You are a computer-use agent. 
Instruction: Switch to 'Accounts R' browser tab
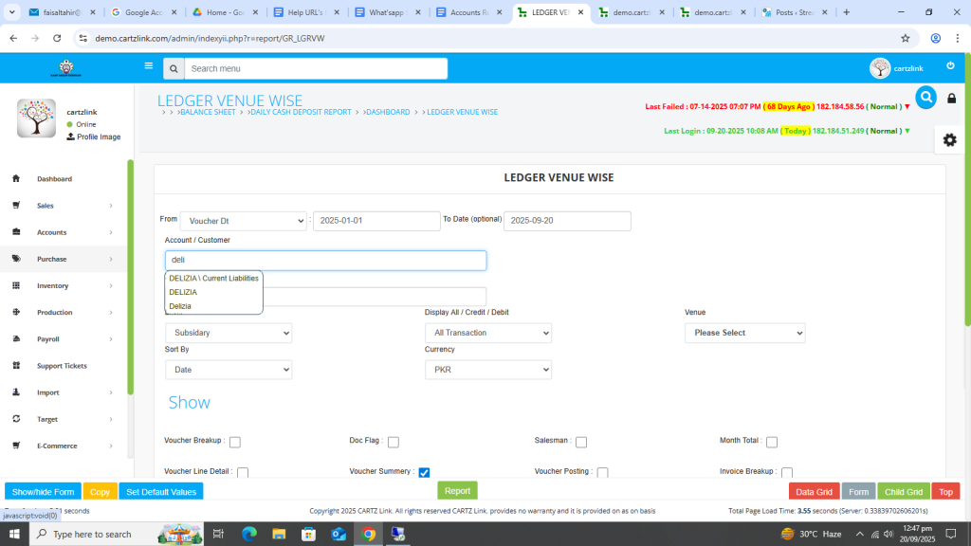coord(469,12)
